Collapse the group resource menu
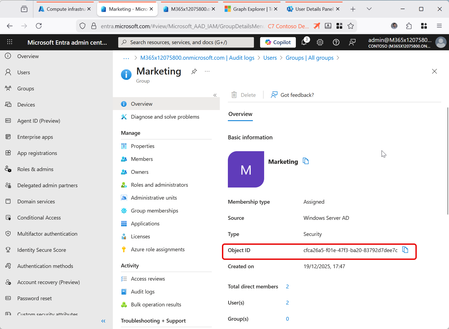Screen dimensions: 449x329 [215, 95]
